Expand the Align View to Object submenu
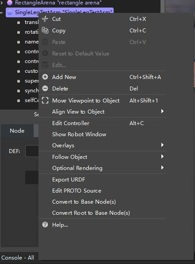The height and width of the screenshot is (264, 195). point(162,111)
